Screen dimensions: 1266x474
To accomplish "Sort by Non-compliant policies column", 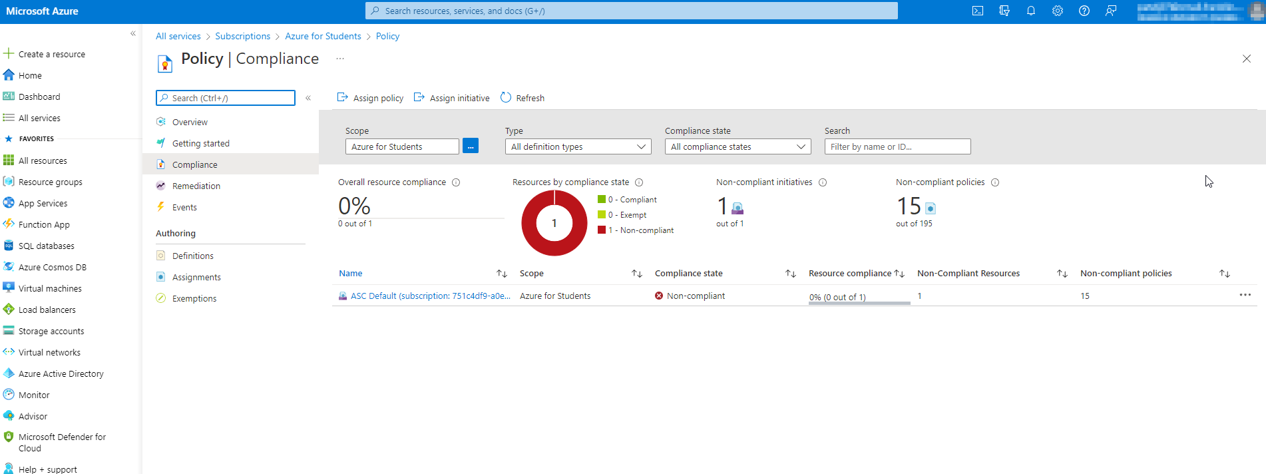I will (1225, 274).
